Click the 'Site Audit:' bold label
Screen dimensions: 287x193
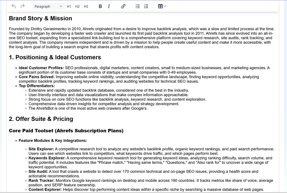tap(38, 172)
